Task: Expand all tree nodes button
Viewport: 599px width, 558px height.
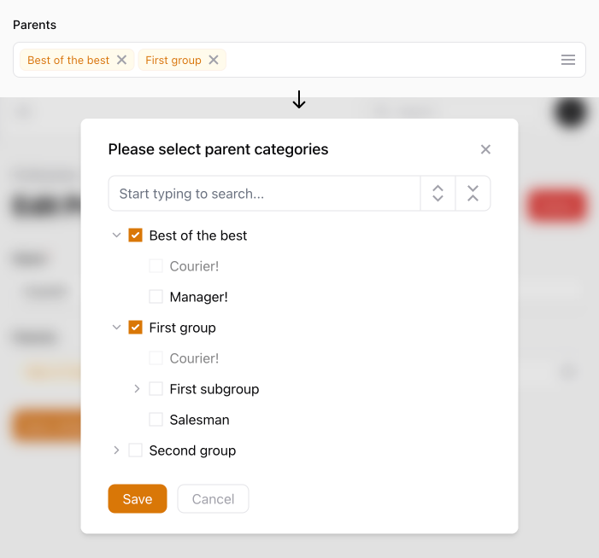Action: click(438, 194)
